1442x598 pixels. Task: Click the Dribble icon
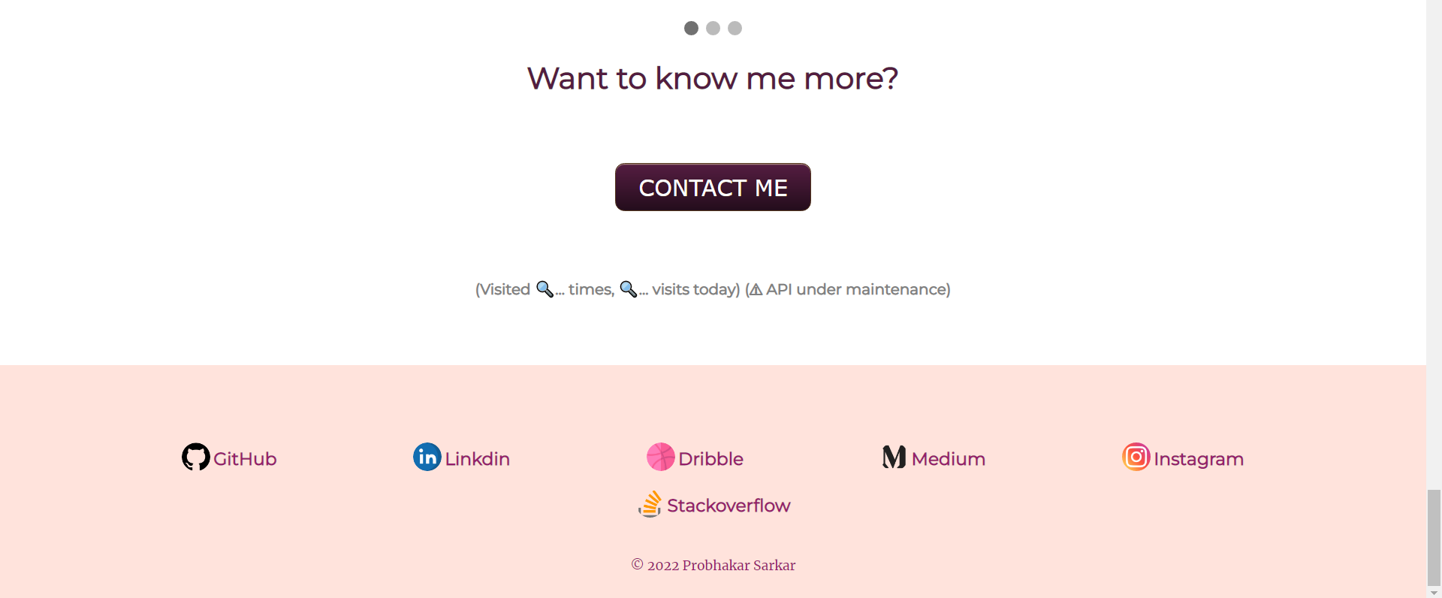click(x=660, y=457)
